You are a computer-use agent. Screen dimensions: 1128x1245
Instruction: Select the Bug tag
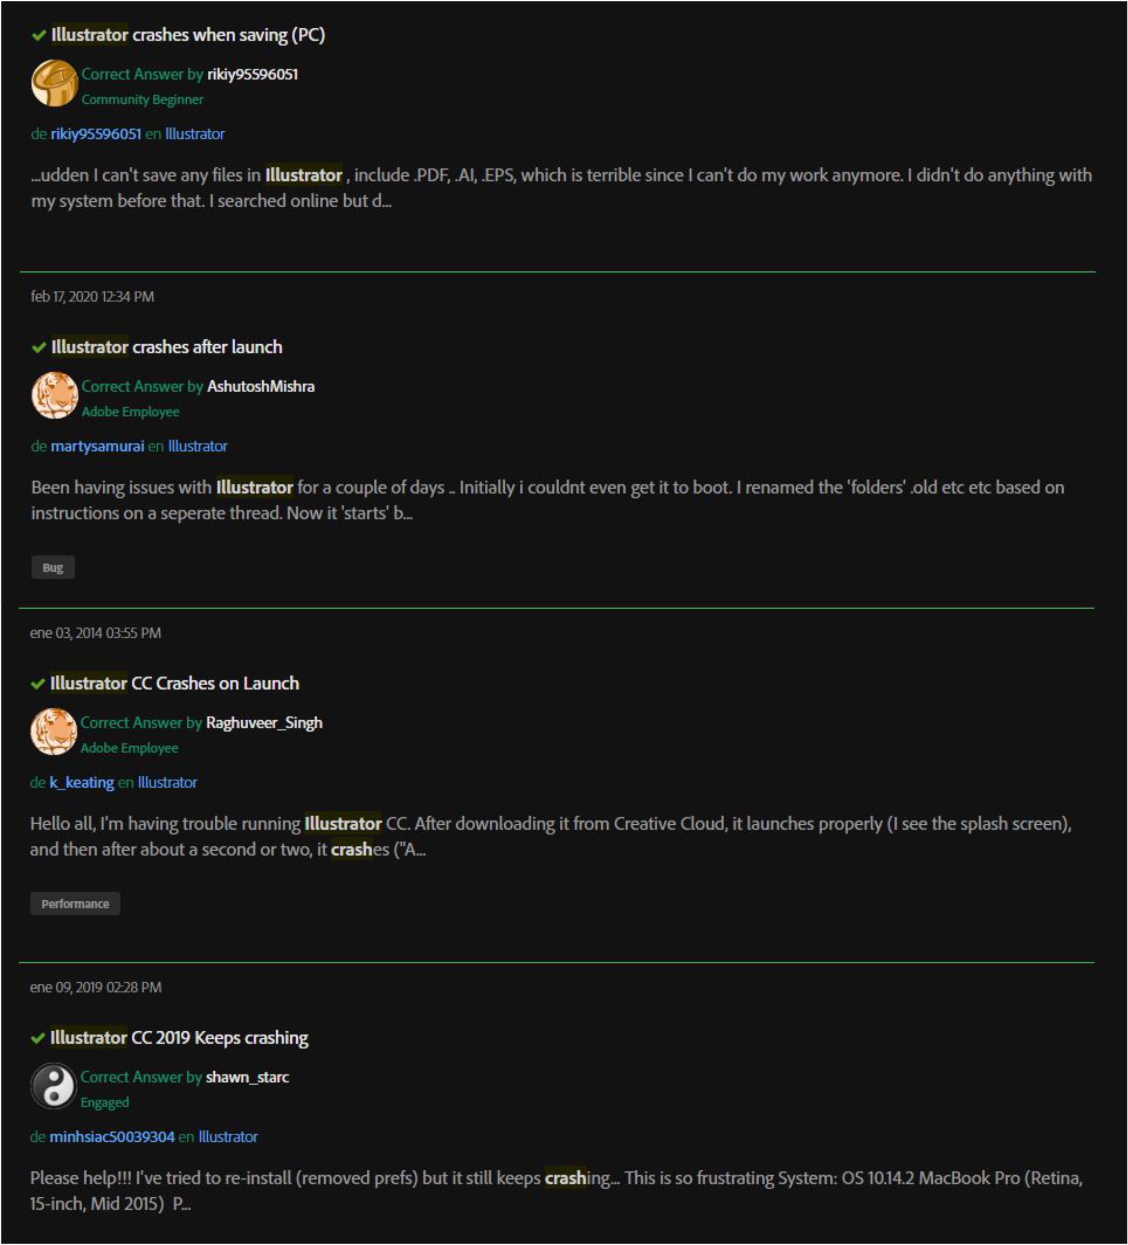pyautogui.click(x=53, y=568)
